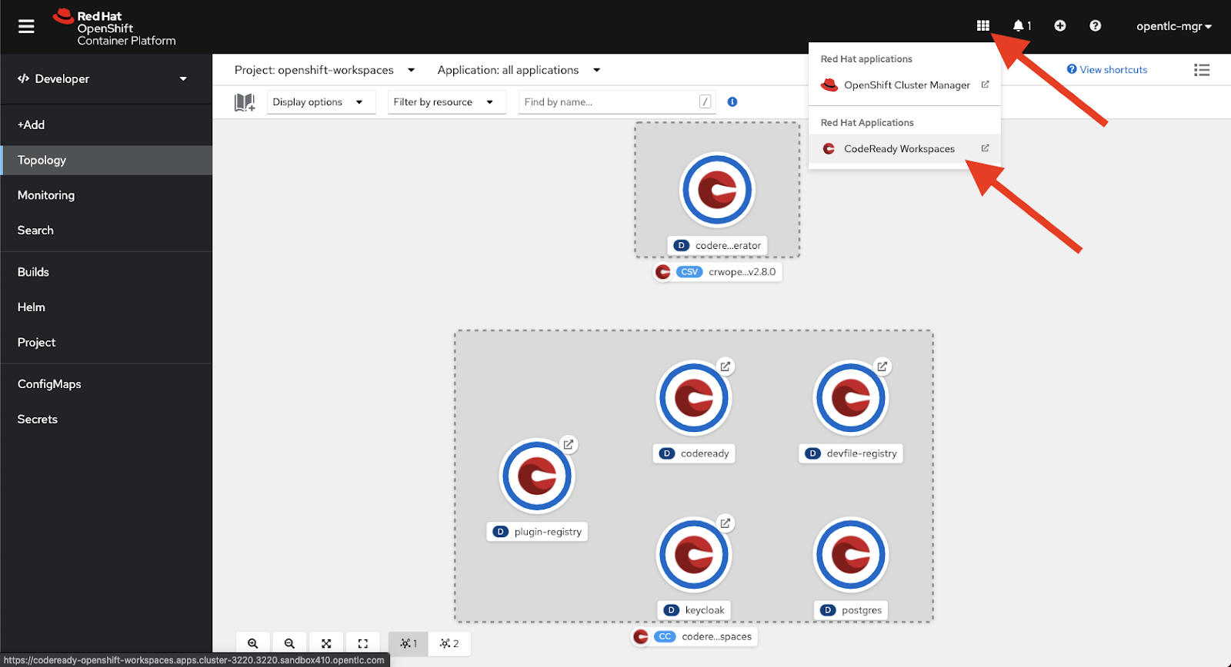Open Secrets in the sidebar
Viewport: 1231px width, 667px height.
coord(106,420)
